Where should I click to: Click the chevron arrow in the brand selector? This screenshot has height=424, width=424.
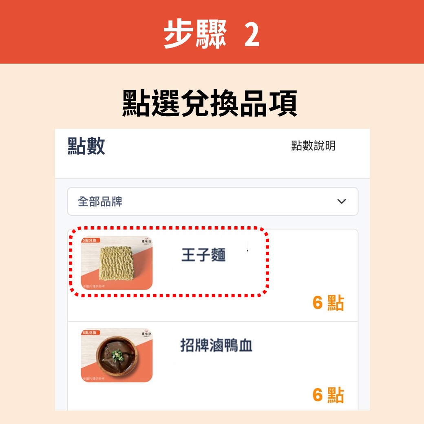(342, 201)
